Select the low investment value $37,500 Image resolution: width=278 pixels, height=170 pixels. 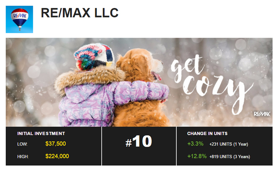pos(56,143)
